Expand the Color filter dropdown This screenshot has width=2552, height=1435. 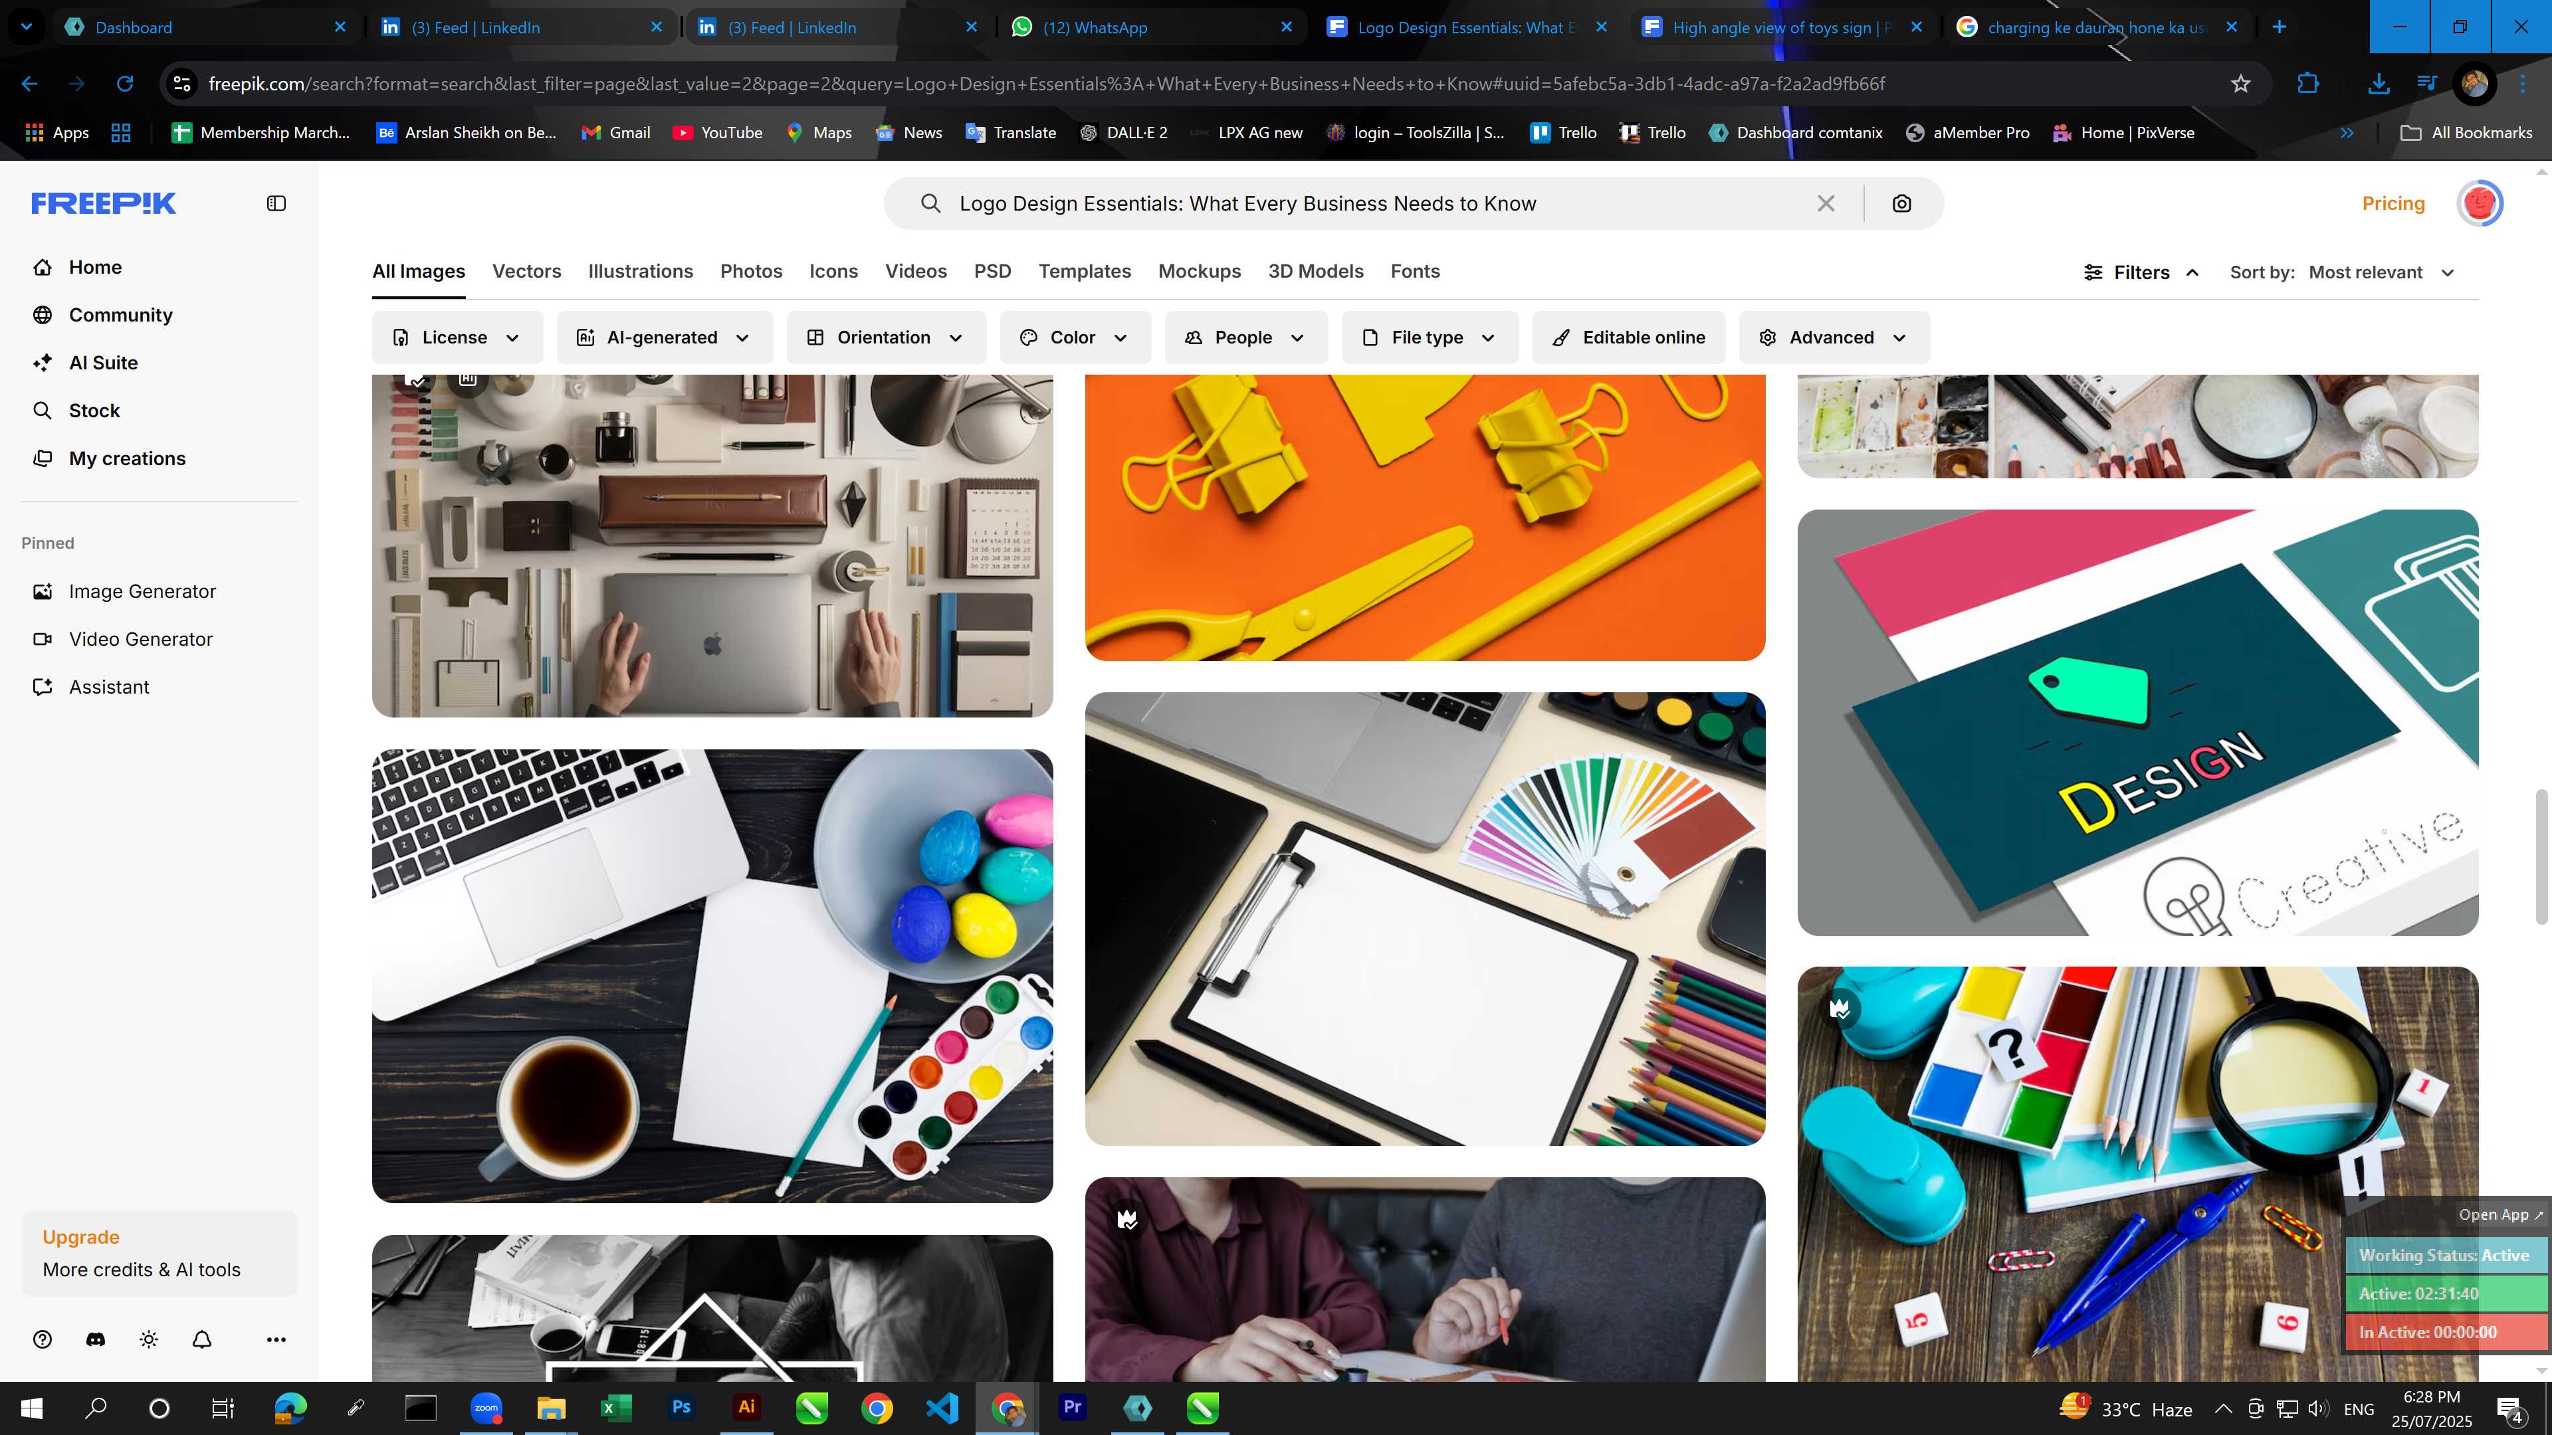click(x=1075, y=337)
